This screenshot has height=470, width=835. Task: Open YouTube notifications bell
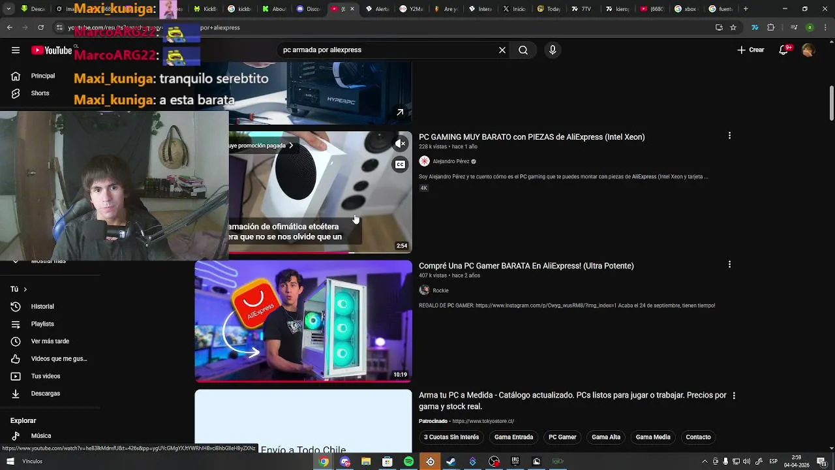click(x=784, y=50)
